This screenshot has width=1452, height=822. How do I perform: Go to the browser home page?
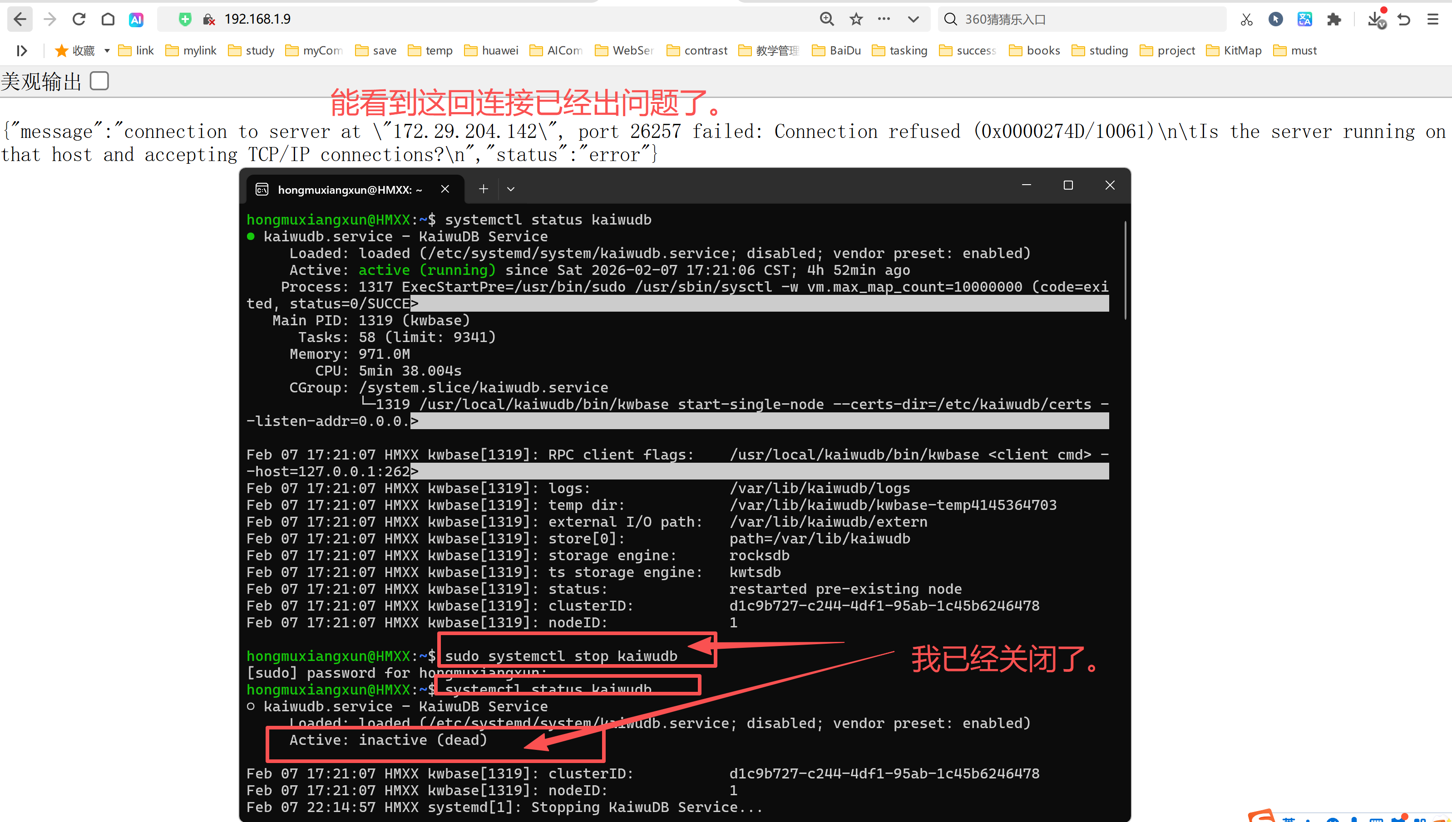[x=108, y=19]
